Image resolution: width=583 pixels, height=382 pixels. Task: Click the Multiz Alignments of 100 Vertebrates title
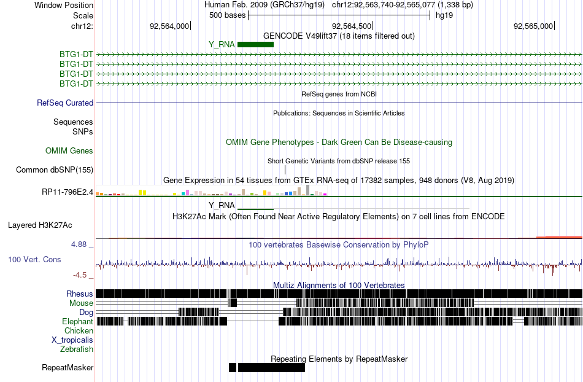point(339,286)
